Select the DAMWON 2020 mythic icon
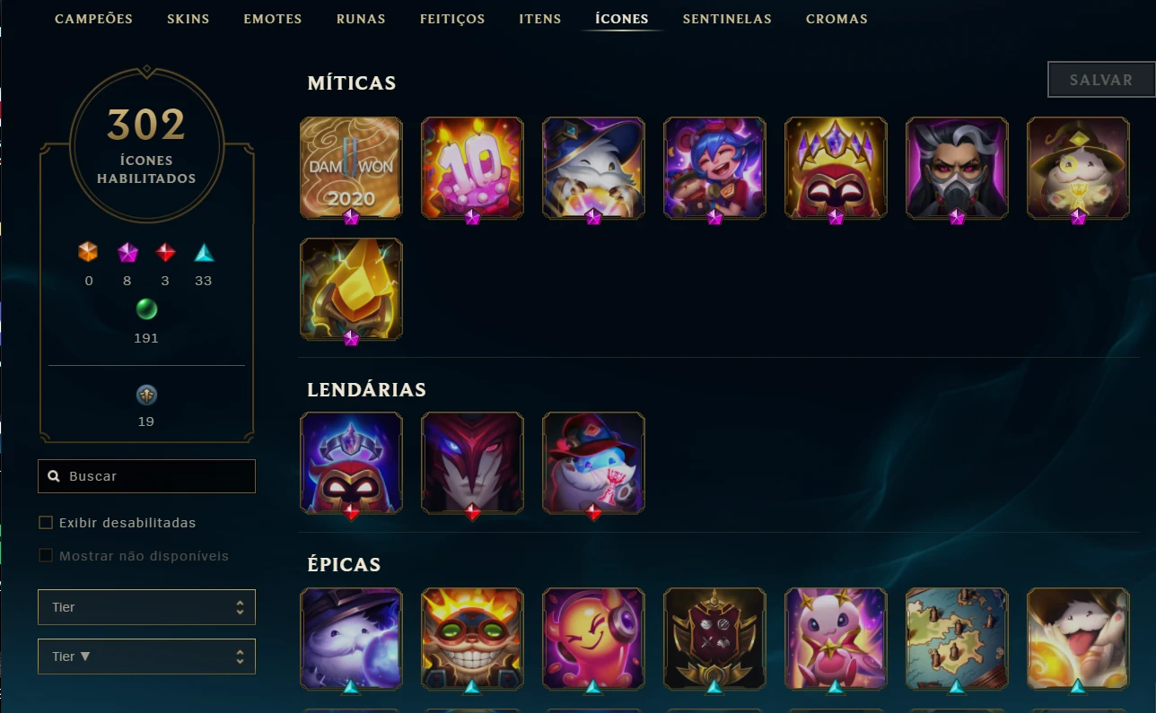The image size is (1156, 713). coord(351,168)
